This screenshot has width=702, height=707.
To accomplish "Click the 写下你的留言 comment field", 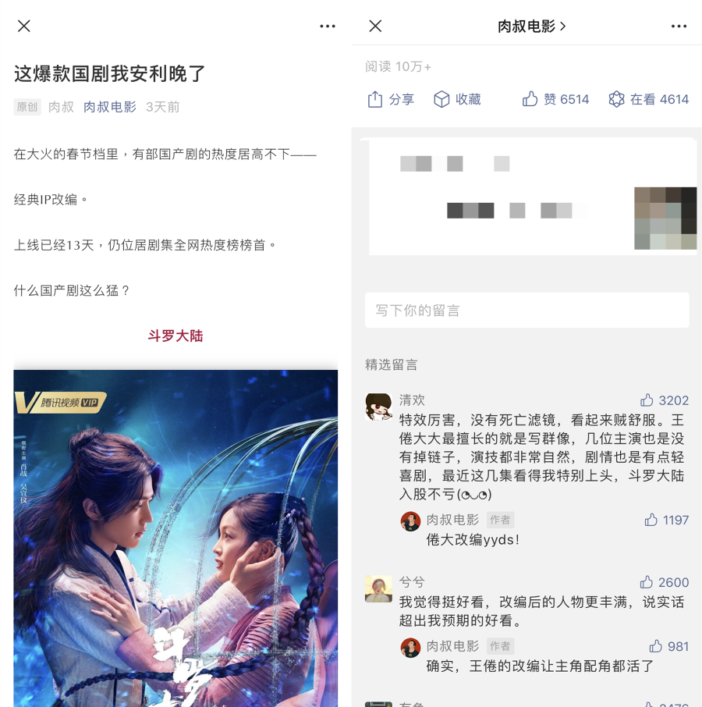I will pos(526,311).
